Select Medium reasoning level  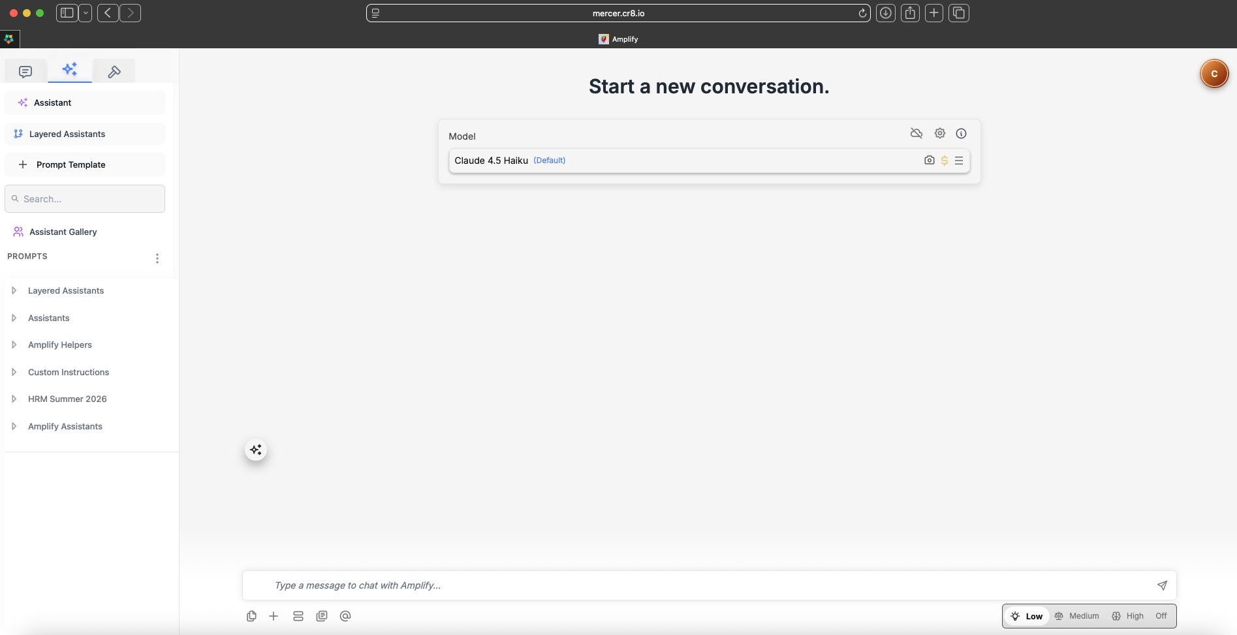(1077, 616)
